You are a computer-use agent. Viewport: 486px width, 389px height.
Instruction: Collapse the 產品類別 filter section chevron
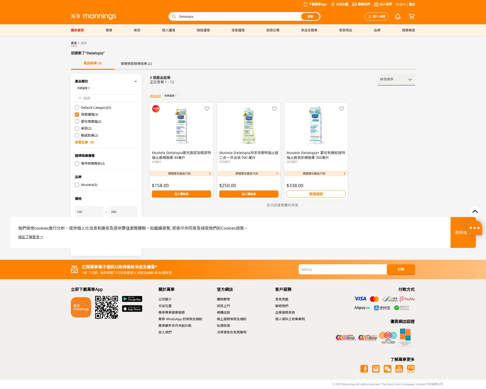(136, 81)
